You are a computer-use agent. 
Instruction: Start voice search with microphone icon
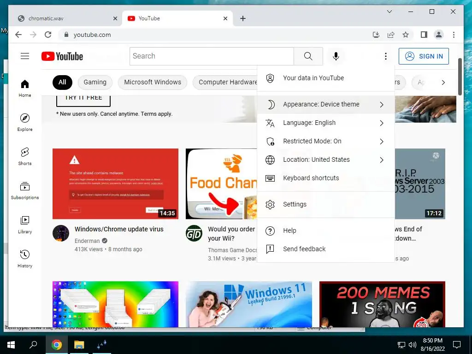click(x=336, y=56)
